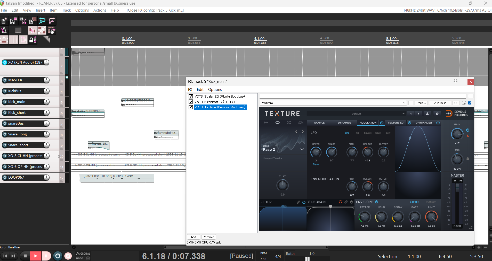Viewport: 492px width, 261px height.
Task: Uncheck the Scaler EQ plugin checkbox
Action: 191,96
